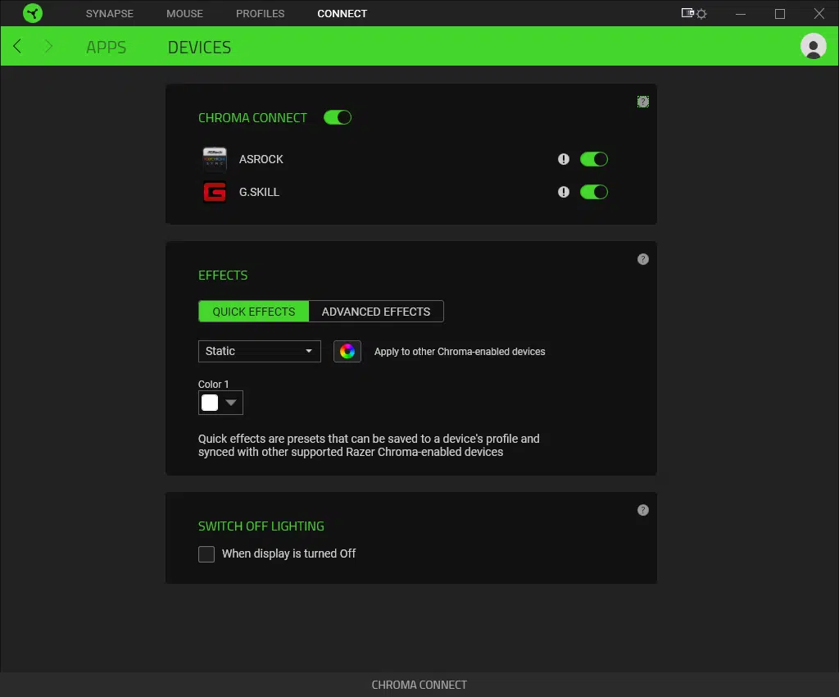Switch to the Synapse tab
The image size is (839, 697).
click(x=109, y=13)
